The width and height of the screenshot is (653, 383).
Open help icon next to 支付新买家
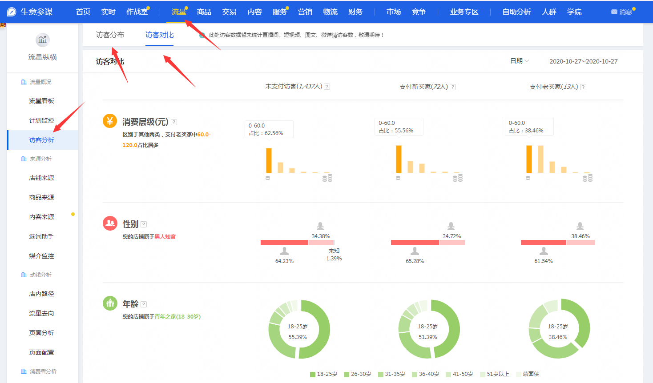(453, 87)
